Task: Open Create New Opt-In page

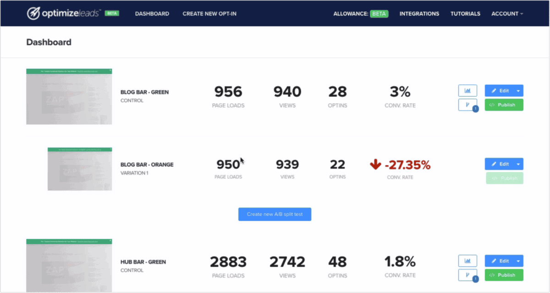Action: click(x=210, y=14)
